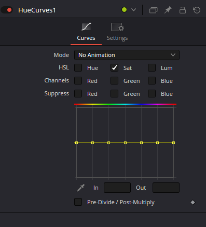Screen dimensions: 206x227
Task: Open the Mode dropdown showing No Animation
Action: tap(127, 55)
